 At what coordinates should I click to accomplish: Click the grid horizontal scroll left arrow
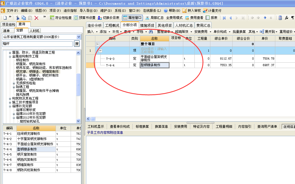point(88,119)
